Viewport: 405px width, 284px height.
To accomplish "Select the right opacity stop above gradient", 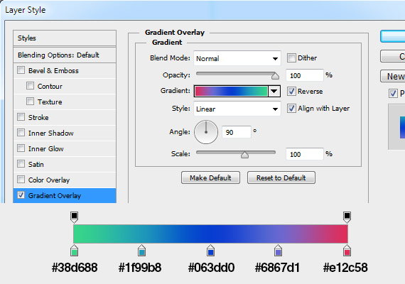I will [x=347, y=217].
